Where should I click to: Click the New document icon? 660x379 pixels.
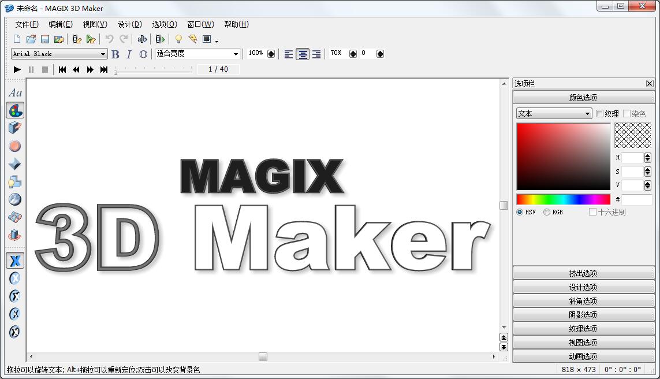(x=17, y=39)
